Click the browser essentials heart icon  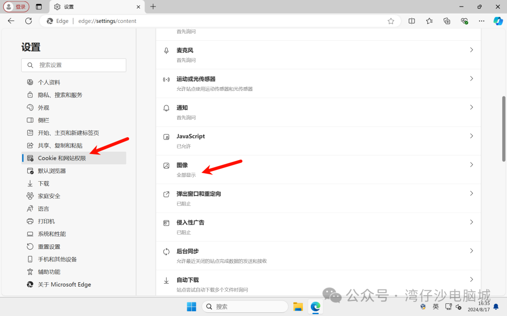(464, 21)
